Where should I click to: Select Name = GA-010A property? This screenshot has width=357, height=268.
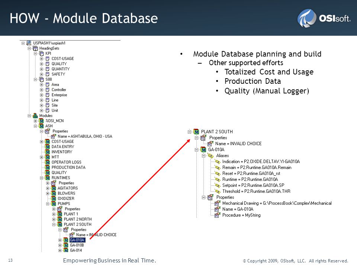click(238, 209)
